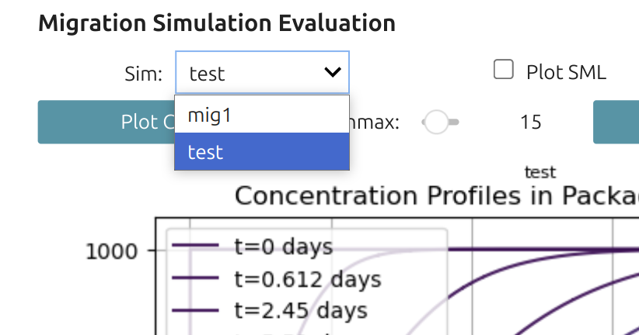
Task: Enable the Plot SML checkbox
Action: [504, 71]
